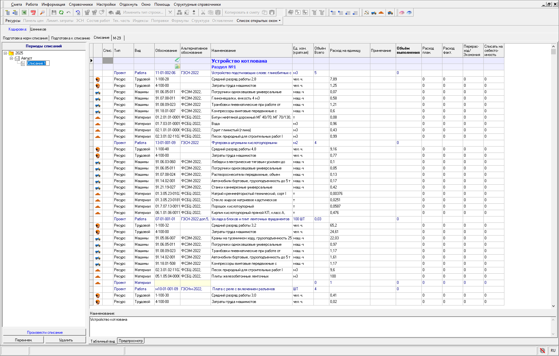Image resolution: width=559 pixels, height=356 pixels.
Task: Click the Excel export toolbar icon
Action: pyautogui.click(x=24, y=12)
